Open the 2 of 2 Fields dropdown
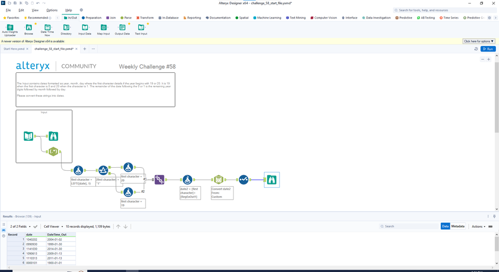Image resolution: width=499 pixels, height=272 pixels. (20, 227)
